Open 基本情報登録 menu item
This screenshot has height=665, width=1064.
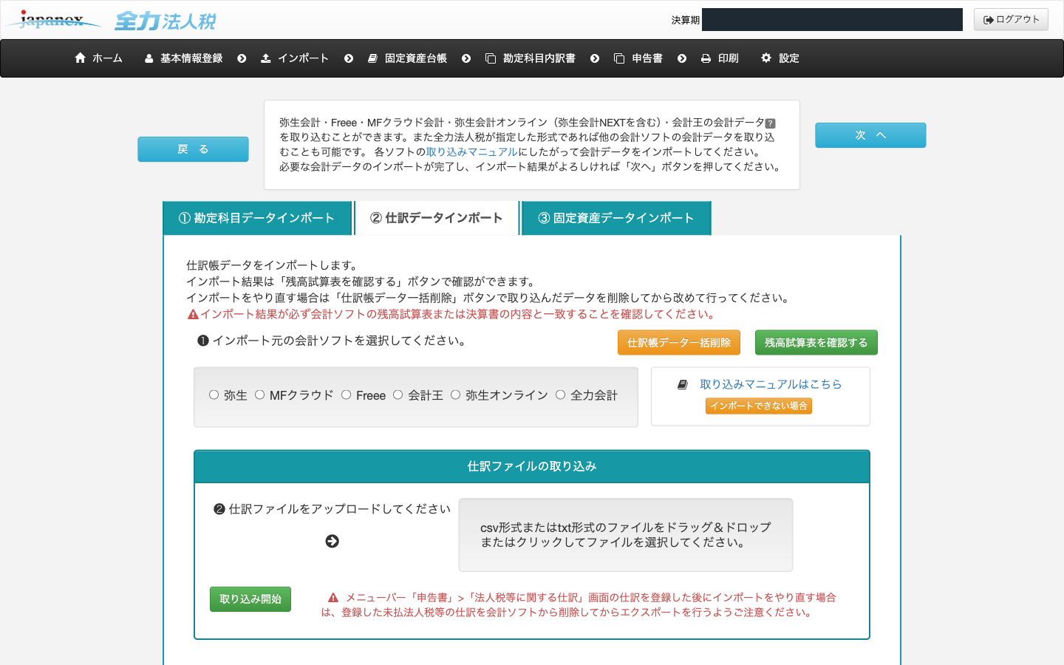coord(184,58)
